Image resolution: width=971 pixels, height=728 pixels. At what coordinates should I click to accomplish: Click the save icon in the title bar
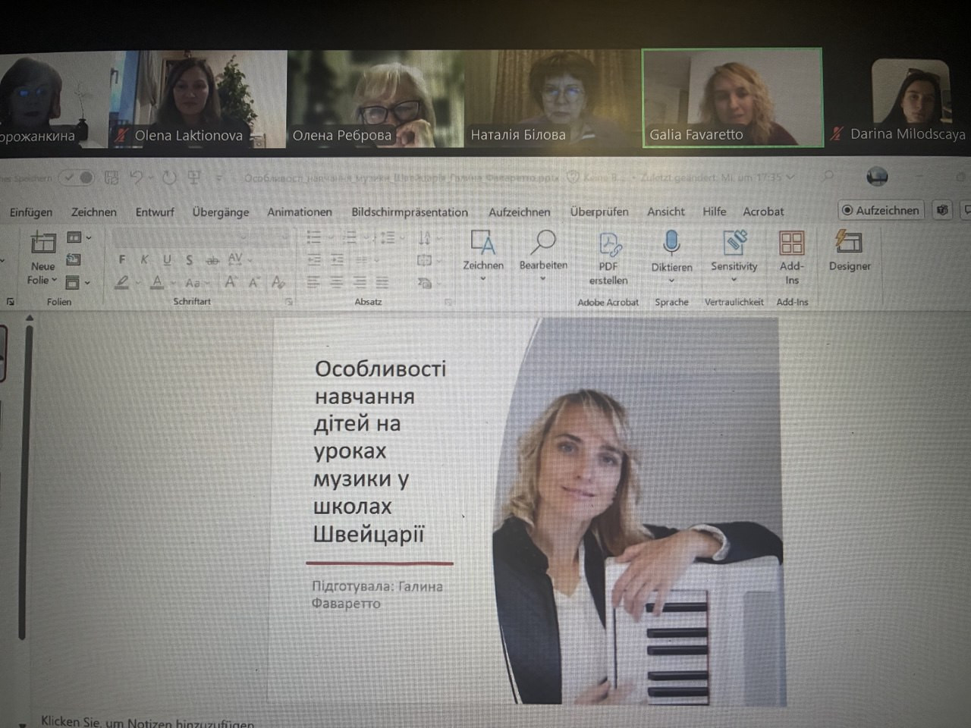(x=112, y=177)
